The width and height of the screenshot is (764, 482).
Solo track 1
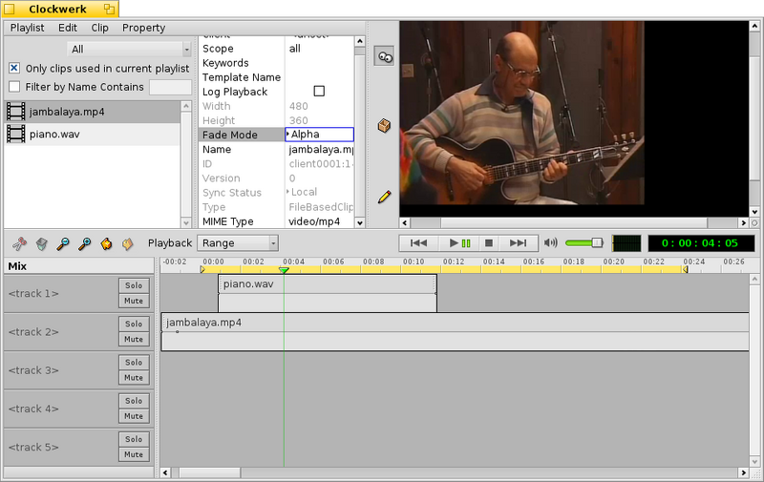pyautogui.click(x=134, y=285)
